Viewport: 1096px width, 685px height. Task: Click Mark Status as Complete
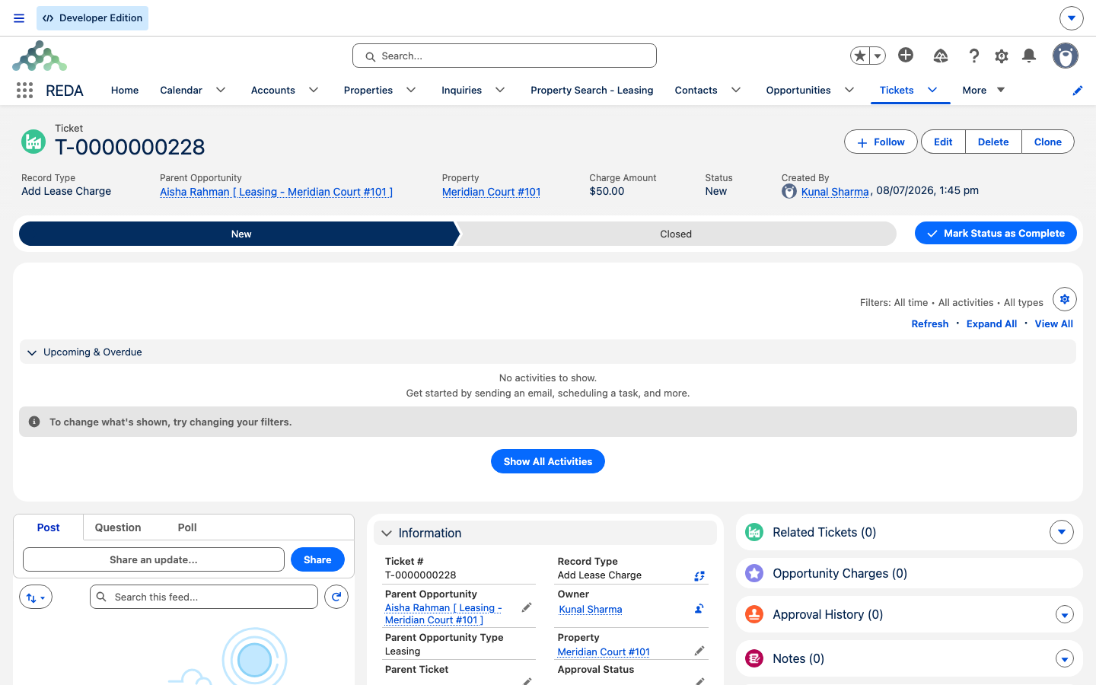(996, 234)
